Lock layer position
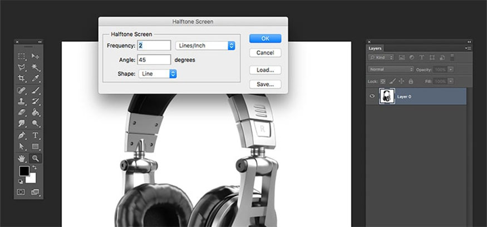The image size is (487, 227). [401, 81]
